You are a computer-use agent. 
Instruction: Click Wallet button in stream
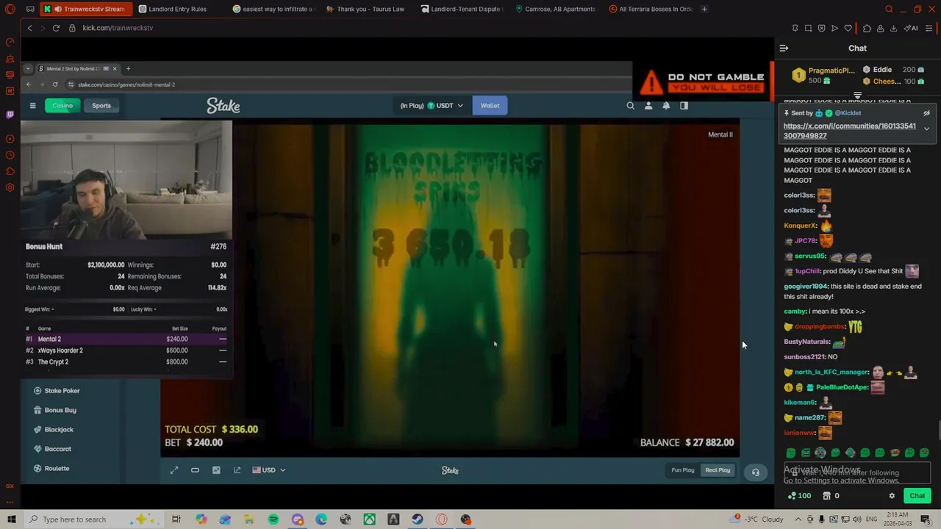(490, 106)
